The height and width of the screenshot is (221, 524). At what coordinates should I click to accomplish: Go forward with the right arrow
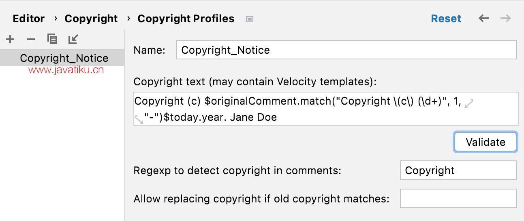pos(505,19)
